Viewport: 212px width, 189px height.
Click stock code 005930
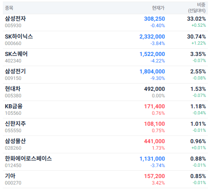tap(13, 26)
